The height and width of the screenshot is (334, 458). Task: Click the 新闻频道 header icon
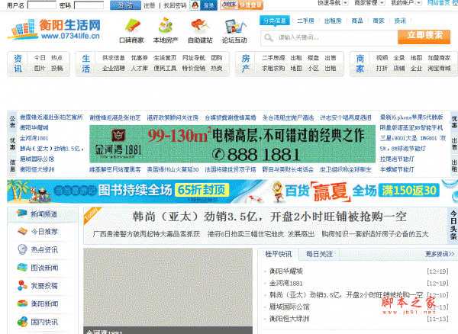pyautogui.click(x=22, y=214)
